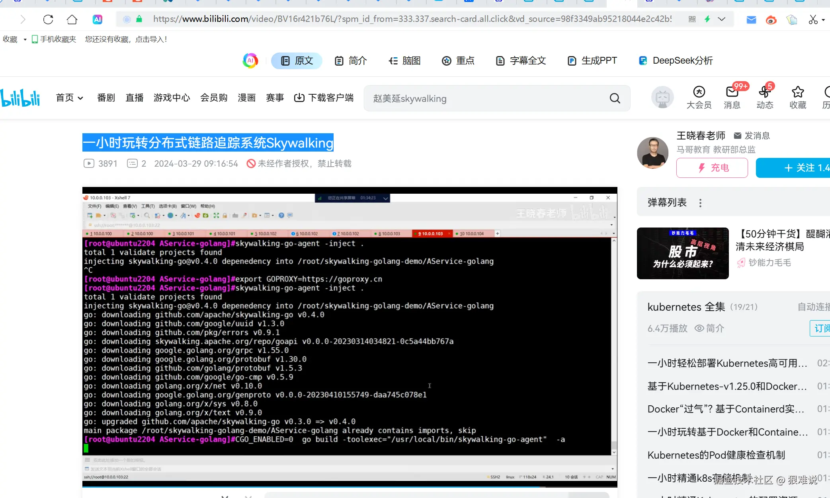Open 弹幕列表 three-dot options

700,203
